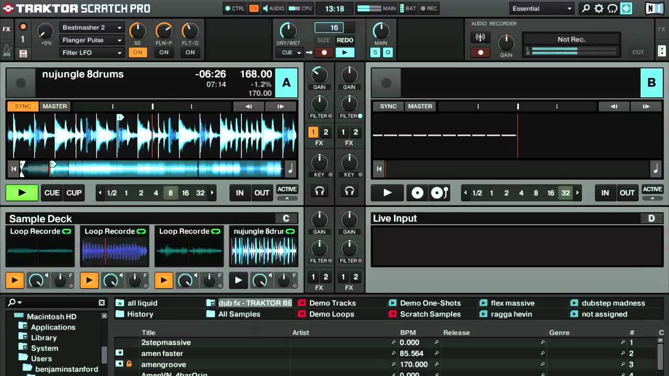Open the Essential layout dropdown

click(x=542, y=8)
